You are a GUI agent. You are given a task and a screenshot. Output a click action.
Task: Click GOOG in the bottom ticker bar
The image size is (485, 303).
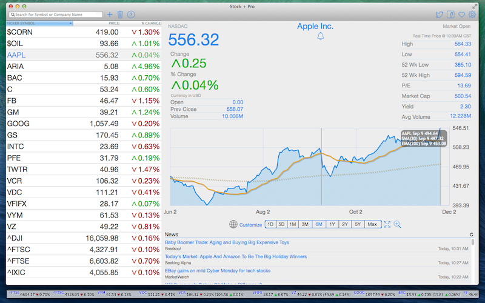[359, 292]
